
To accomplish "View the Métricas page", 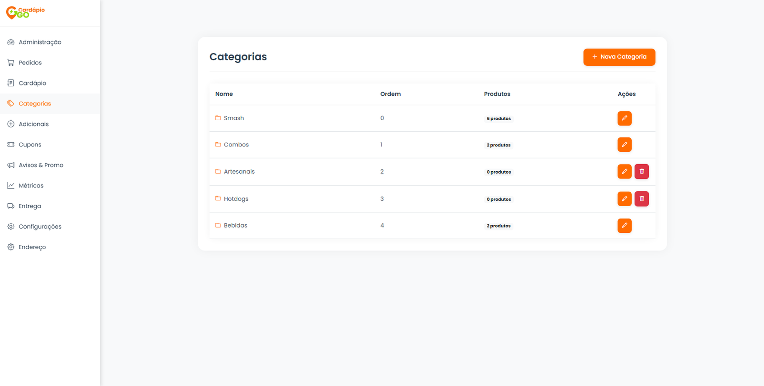I will tap(31, 186).
